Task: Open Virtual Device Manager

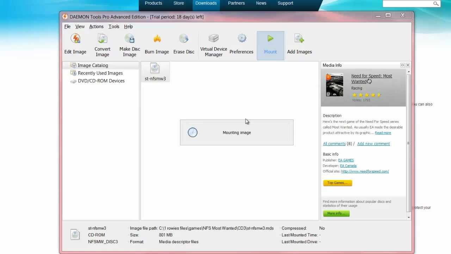Action: pyautogui.click(x=214, y=45)
